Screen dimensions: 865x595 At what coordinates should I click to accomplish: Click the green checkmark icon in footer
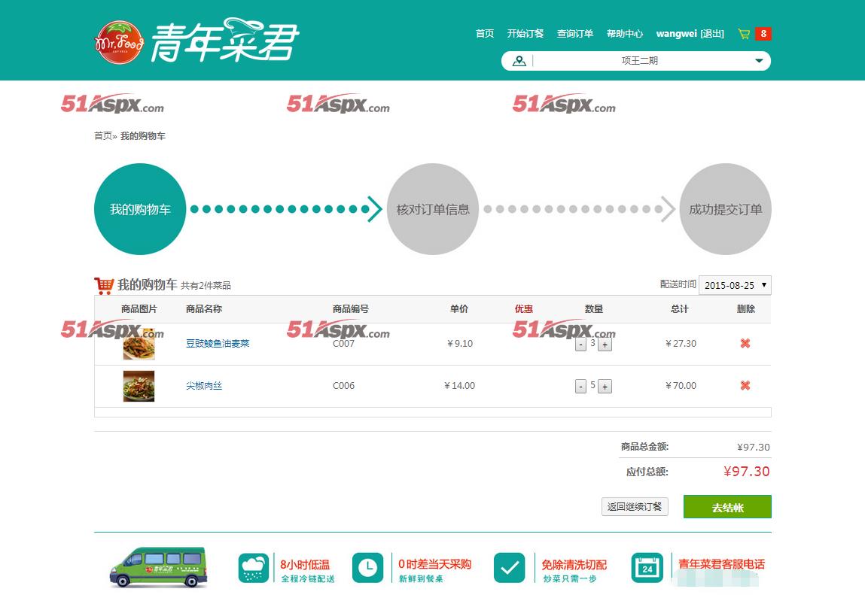(x=509, y=568)
